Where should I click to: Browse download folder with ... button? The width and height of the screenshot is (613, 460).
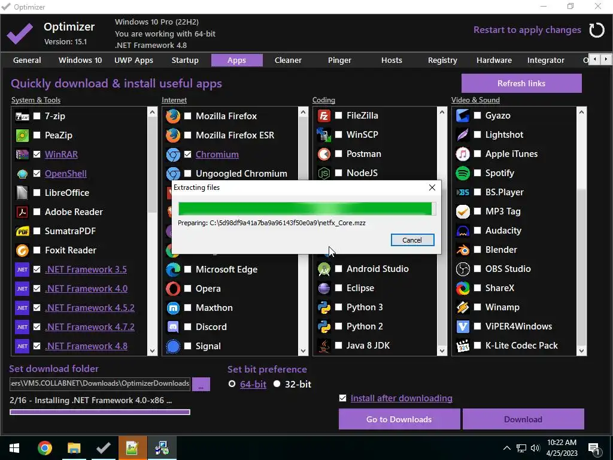tap(201, 384)
